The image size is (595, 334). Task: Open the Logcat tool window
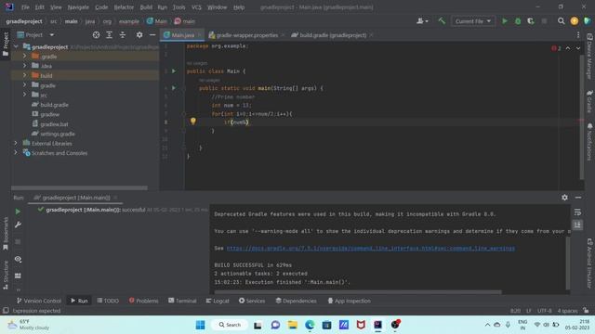tap(218, 301)
